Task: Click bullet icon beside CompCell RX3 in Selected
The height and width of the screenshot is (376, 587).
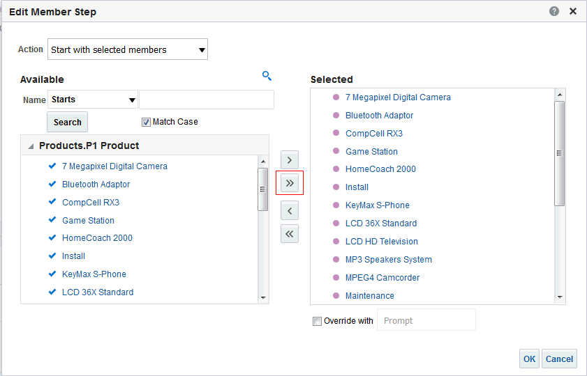Action: tap(336, 133)
